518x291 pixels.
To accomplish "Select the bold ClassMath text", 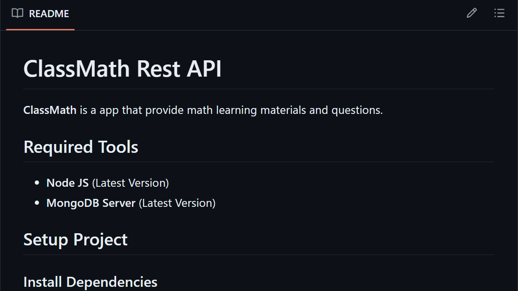I will pos(49,110).
